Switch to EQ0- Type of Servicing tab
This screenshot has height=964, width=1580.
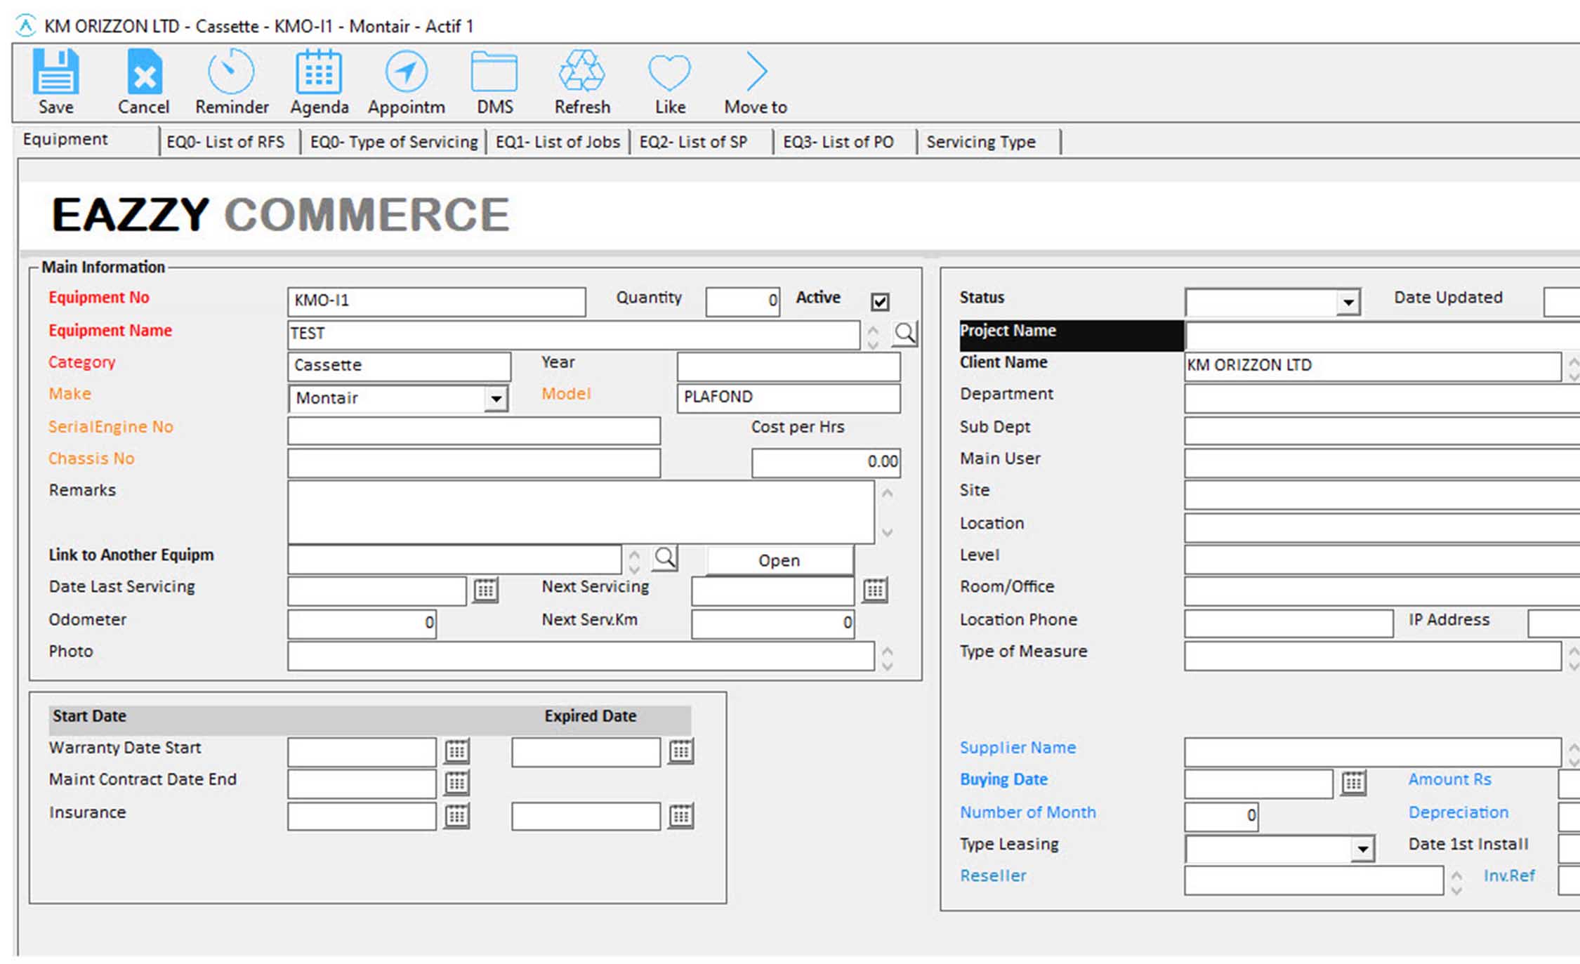[x=394, y=142]
